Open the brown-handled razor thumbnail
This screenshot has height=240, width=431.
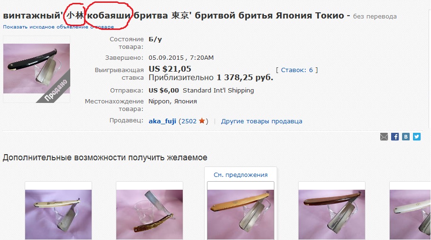click(x=332, y=214)
